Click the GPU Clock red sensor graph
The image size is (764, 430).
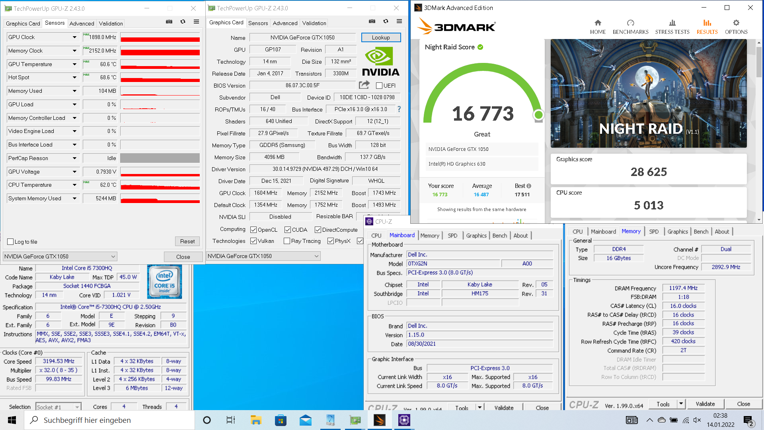click(160, 37)
